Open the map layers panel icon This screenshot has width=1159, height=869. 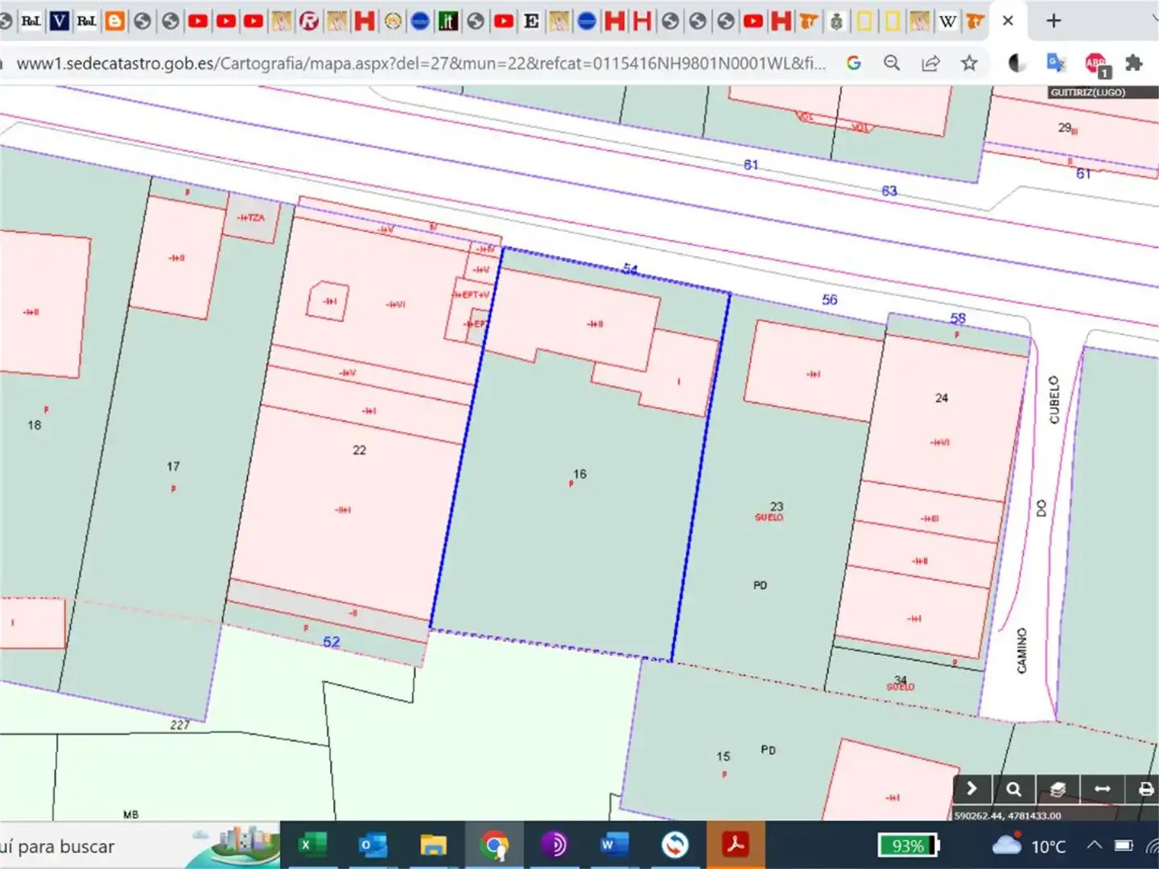pyautogui.click(x=1058, y=789)
